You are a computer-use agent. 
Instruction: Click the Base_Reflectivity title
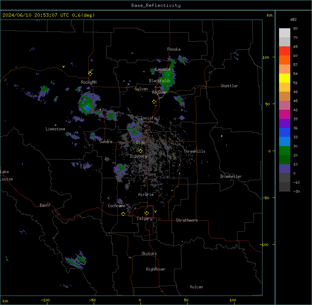coord(156,5)
